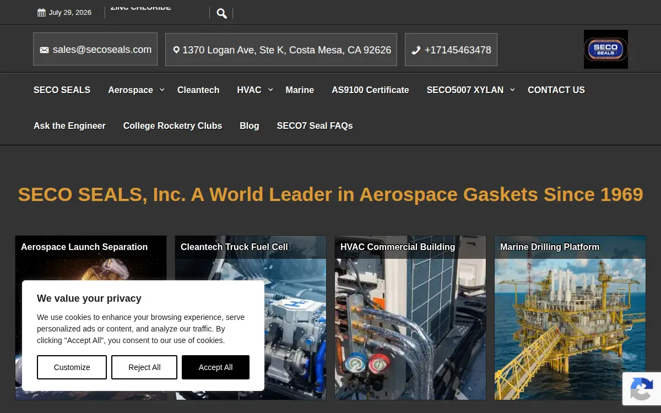Open the SECO SEALS menu item
The height and width of the screenshot is (413, 661).
pos(62,90)
